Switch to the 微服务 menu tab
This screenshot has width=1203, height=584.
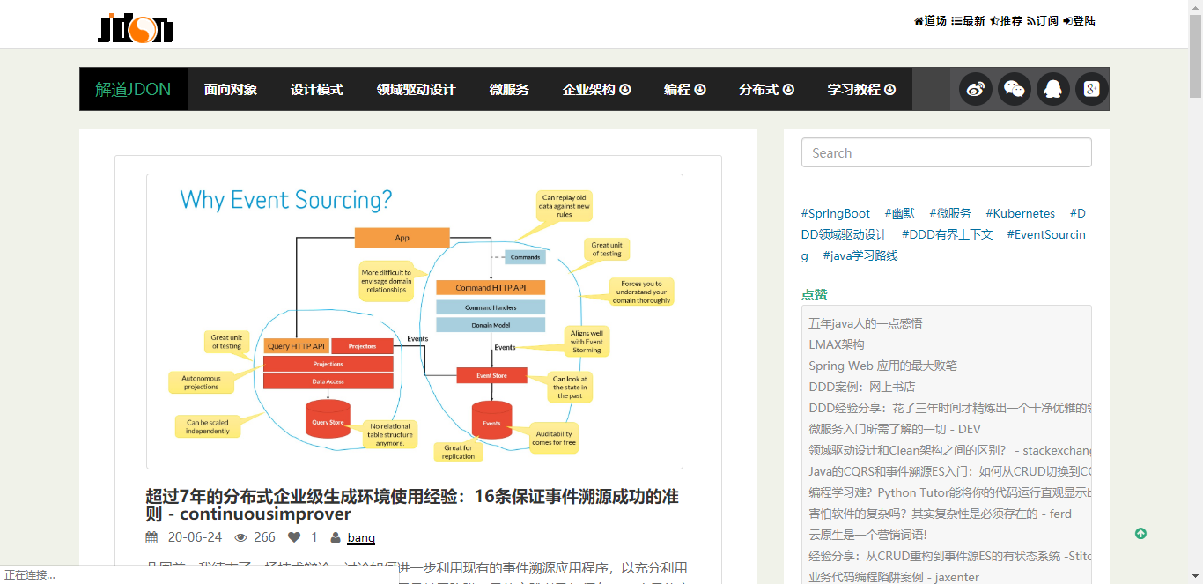509,89
